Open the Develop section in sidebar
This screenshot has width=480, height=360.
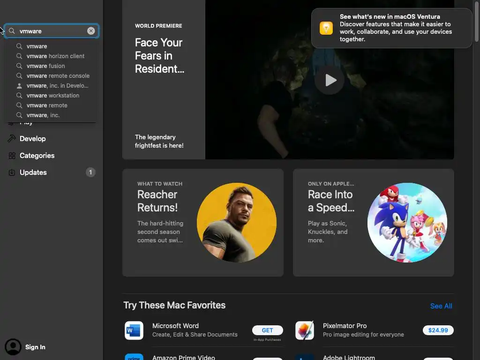[32, 139]
